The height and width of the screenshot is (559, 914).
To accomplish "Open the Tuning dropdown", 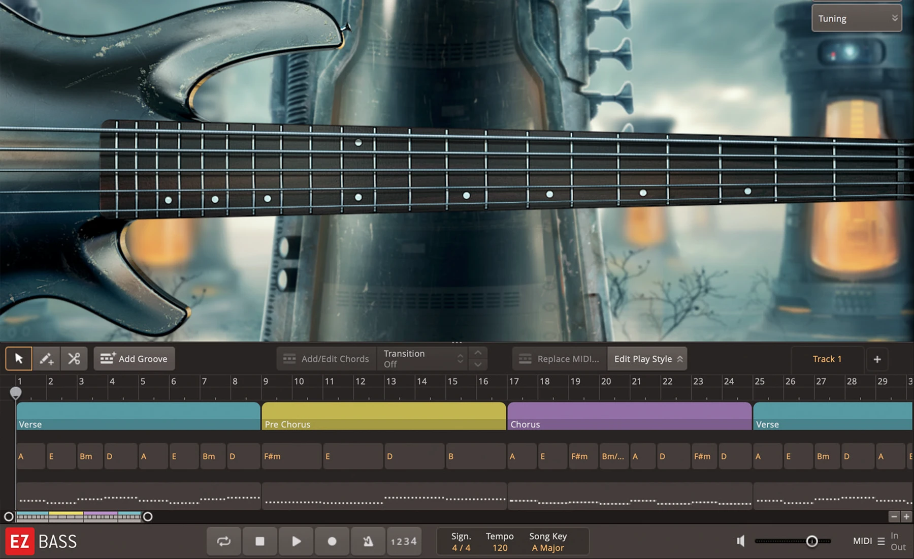I will pos(857,18).
